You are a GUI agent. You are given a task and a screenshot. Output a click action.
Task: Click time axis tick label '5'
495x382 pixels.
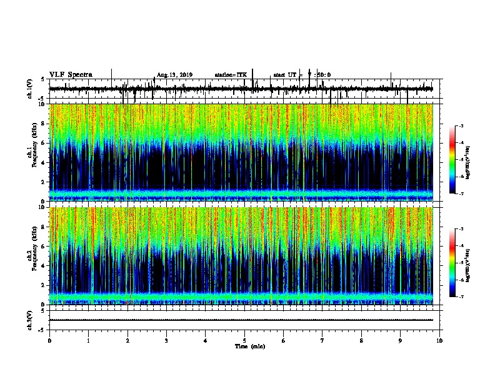point(244,341)
